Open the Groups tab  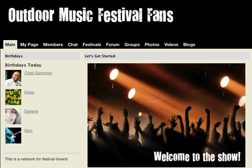point(132,44)
